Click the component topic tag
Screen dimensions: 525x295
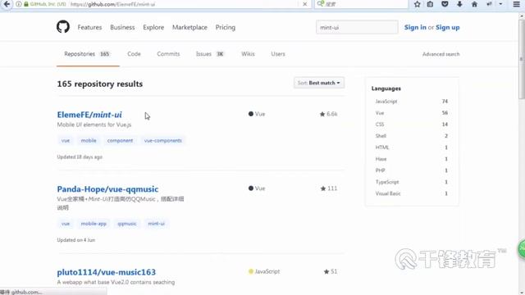tap(120, 140)
